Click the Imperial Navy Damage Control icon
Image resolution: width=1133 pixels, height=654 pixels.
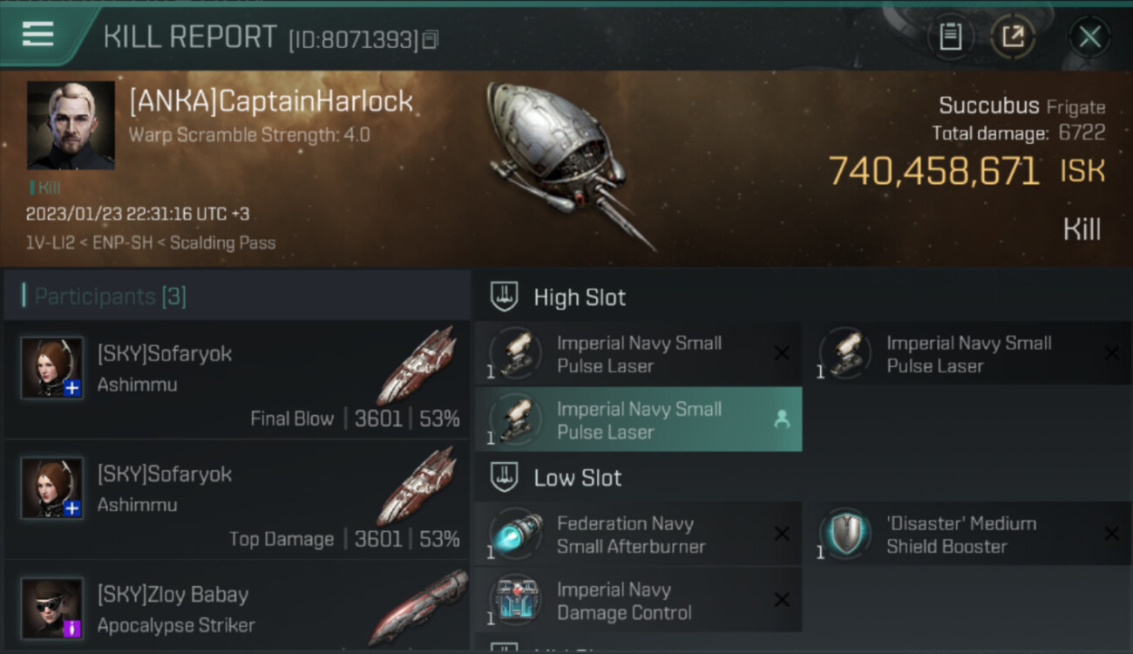click(515, 601)
